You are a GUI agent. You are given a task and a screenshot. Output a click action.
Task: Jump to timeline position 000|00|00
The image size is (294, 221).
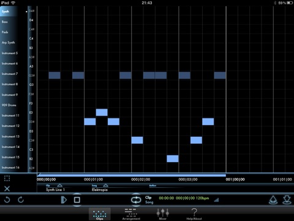click(46, 179)
